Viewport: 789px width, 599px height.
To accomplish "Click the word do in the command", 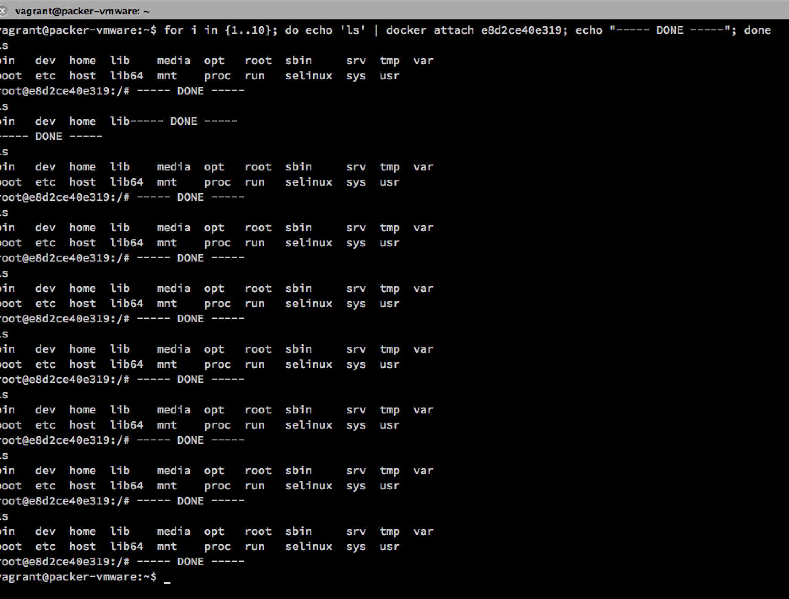I will pyautogui.click(x=292, y=30).
